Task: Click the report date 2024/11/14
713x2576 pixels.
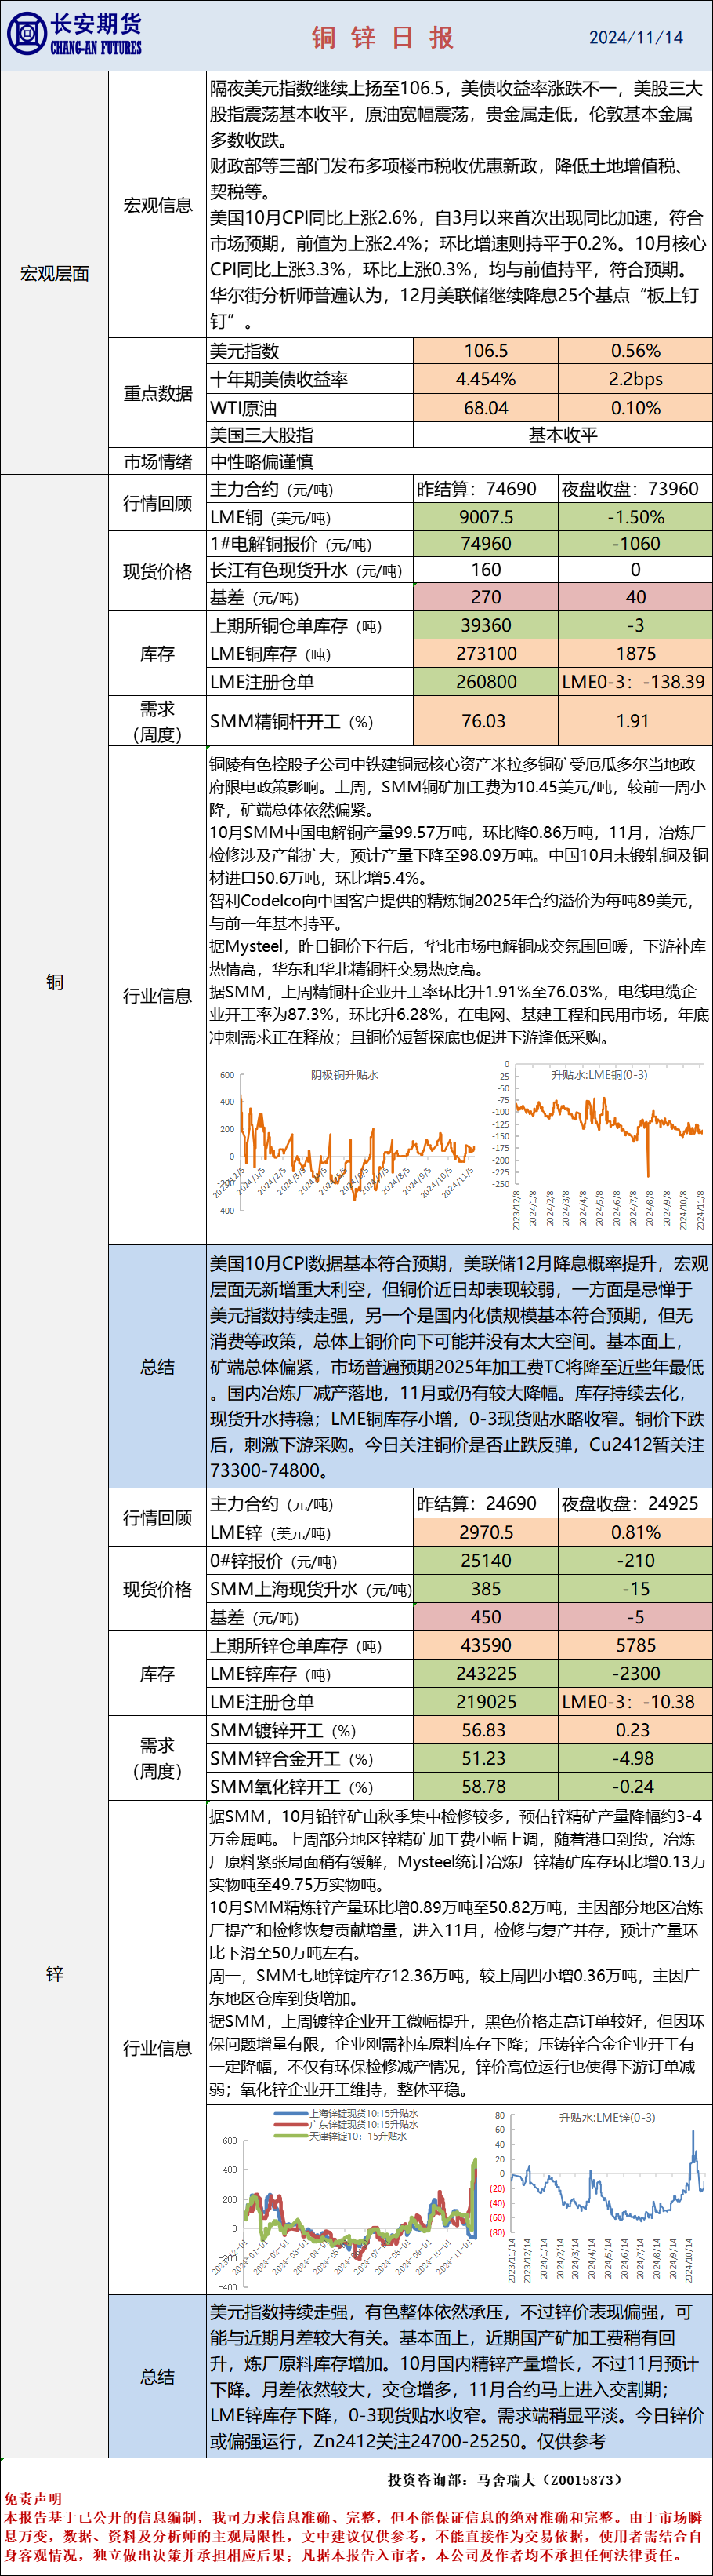Action: coord(636,37)
